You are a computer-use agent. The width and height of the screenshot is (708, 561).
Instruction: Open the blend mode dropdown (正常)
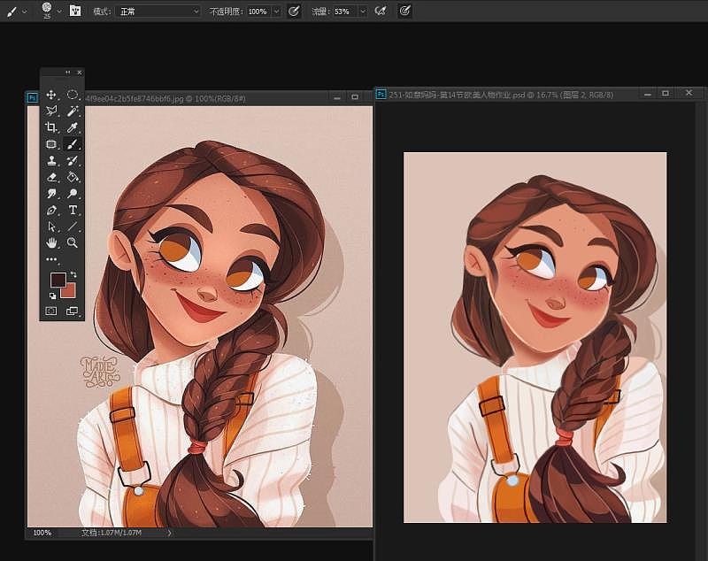(x=158, y=12)
